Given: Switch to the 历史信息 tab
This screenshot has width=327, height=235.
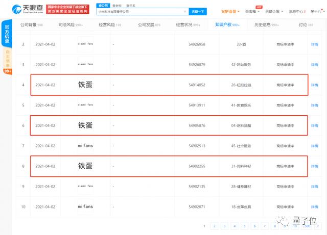Looking at the screenshot, I should pyautogui.click(x=266, y=25).
